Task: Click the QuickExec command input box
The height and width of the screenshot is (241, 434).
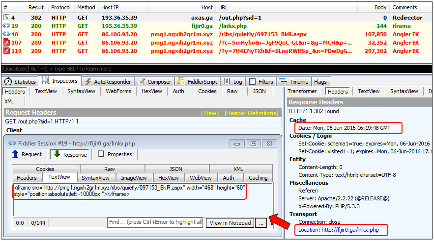Action: click(143, 69)
